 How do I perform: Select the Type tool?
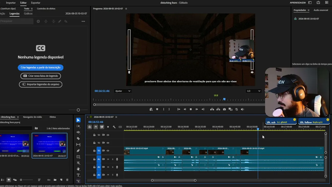pos(78,175)
